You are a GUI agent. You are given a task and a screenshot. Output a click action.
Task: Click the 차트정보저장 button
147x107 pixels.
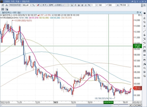pyautogui.click(x=15, y=5)
